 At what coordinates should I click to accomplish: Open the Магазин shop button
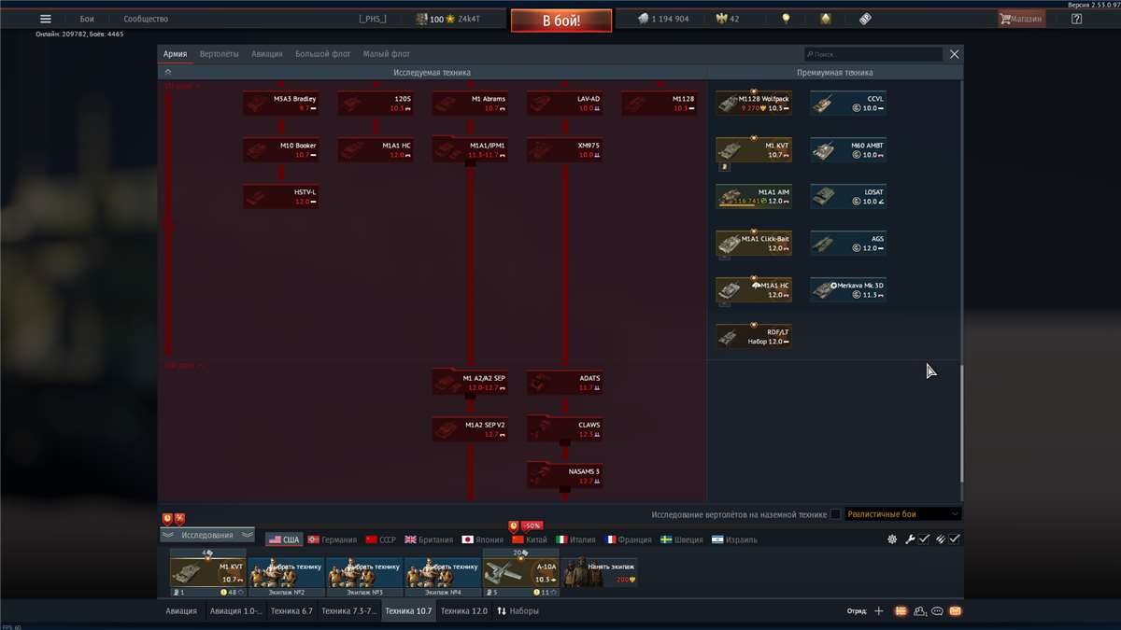point(1020,19)
